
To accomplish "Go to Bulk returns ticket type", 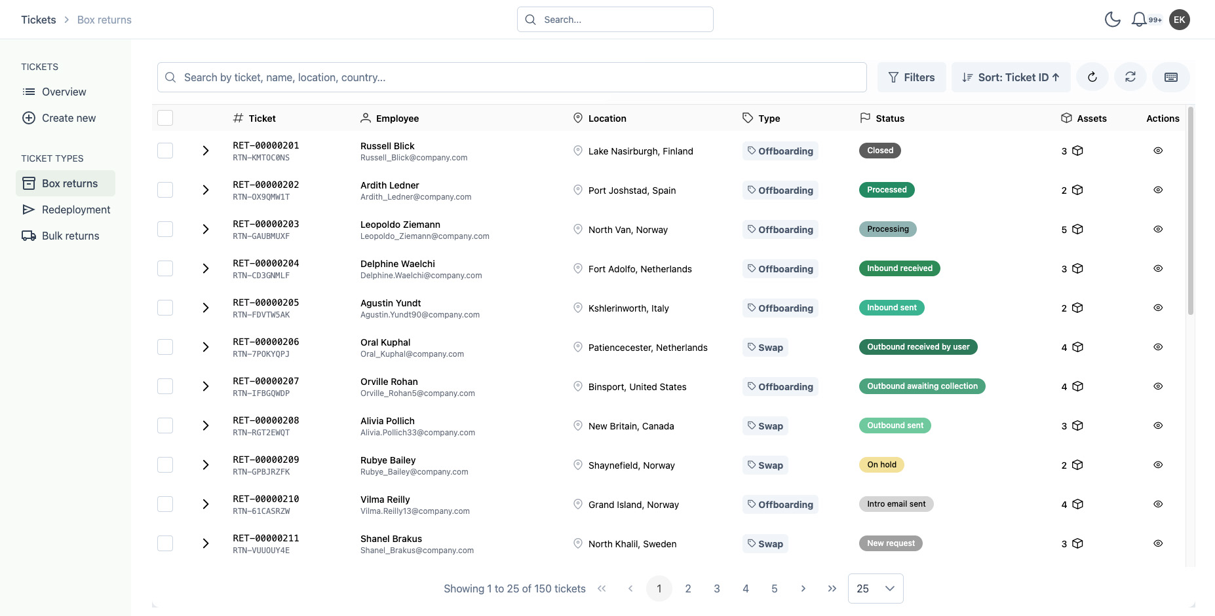I will (x=70, y=236).
